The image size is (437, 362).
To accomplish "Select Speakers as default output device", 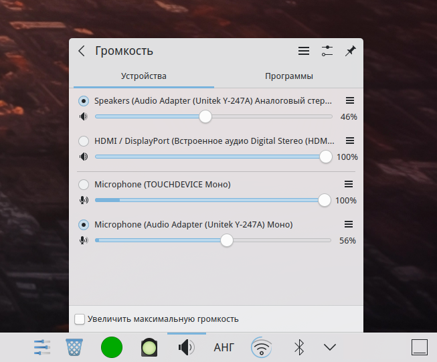I will tap(84, 101).
